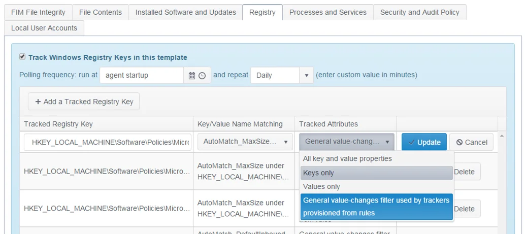This screenshot has height=234, width=525.
Task: Click Add a Tracked Registry Key button
Action: point(84,102)
